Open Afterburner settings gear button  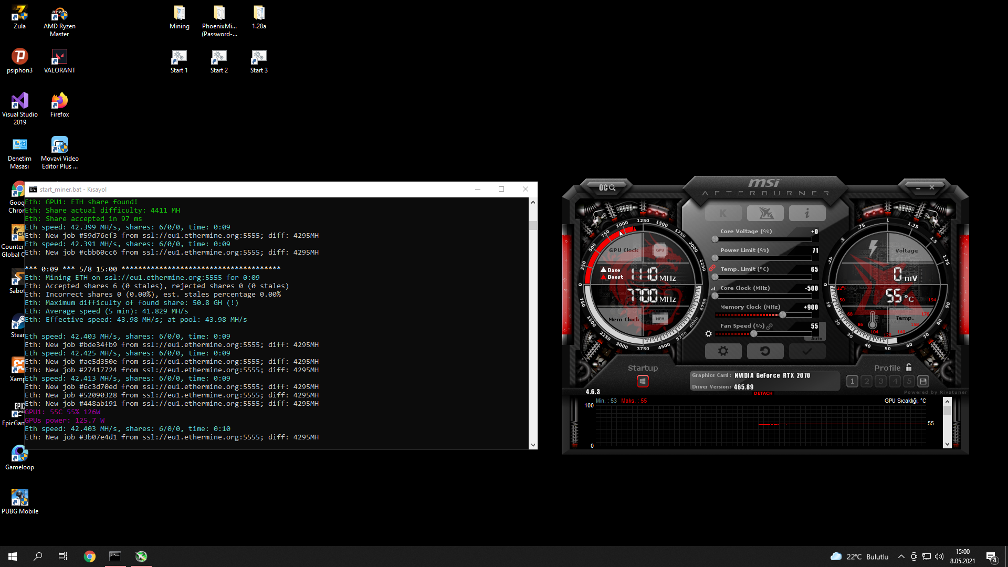(723, 351)
